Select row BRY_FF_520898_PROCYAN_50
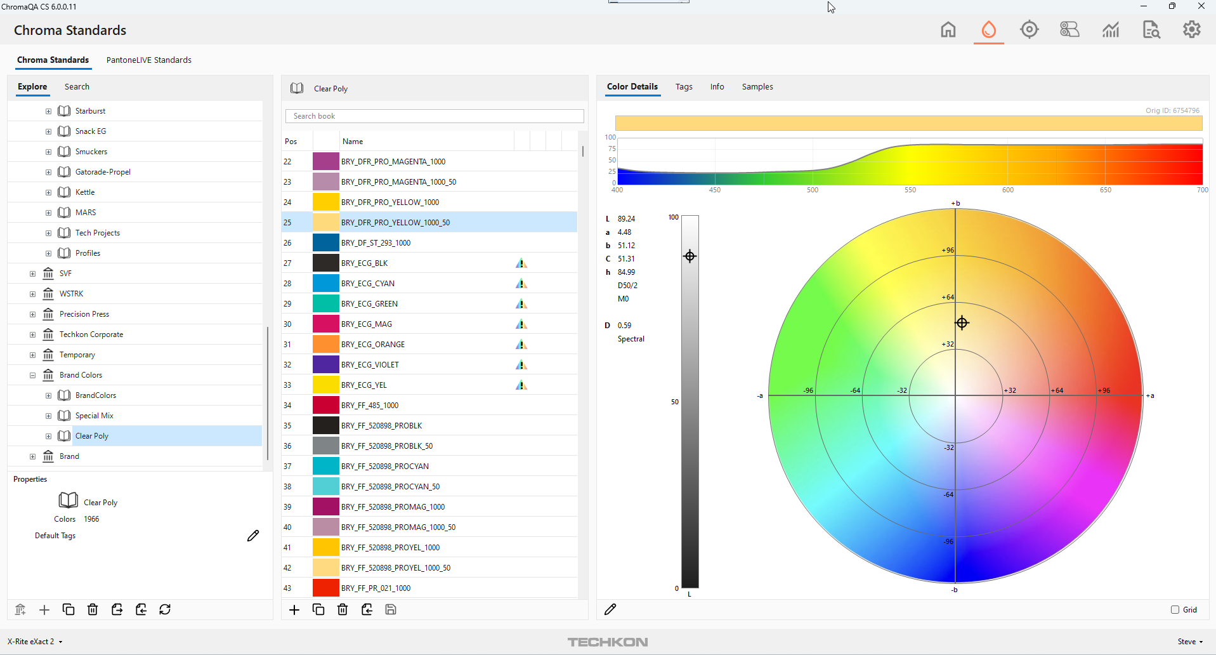 tap(429, 487)
